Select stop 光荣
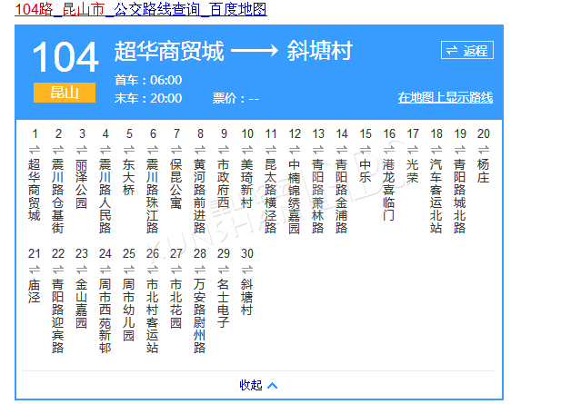Image resolution: width=561 pixels, height=404 pixels. tap(412, 171)
